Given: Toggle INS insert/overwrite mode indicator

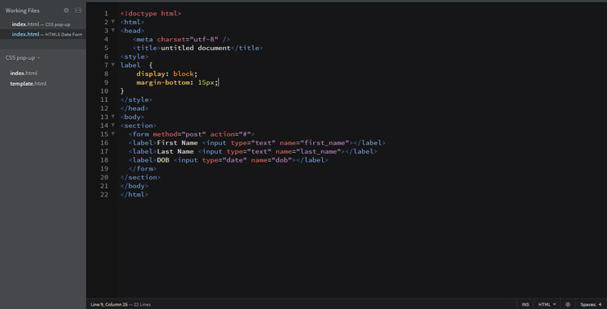Looking at the screenshot, I should [x=525, y=304].
